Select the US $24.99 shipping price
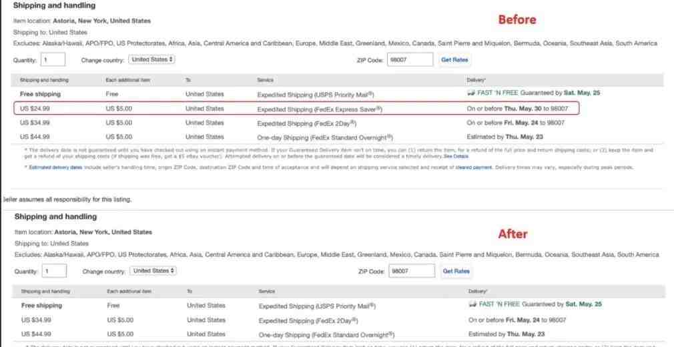Screen dimensions: 674x347 click(35, 109)
